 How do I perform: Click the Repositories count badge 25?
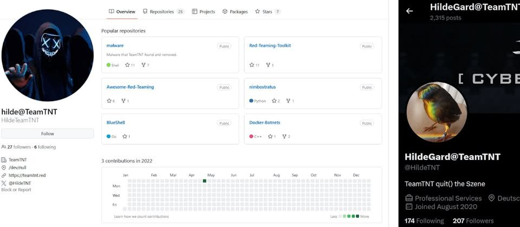tap(180, 11)
